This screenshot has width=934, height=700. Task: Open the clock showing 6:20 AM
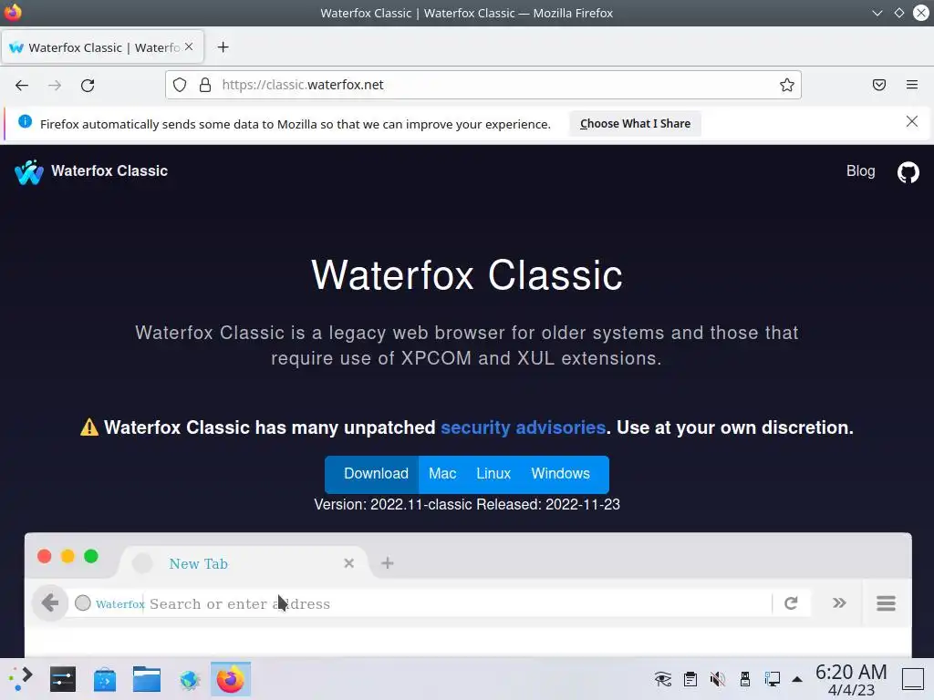(851, 680)
